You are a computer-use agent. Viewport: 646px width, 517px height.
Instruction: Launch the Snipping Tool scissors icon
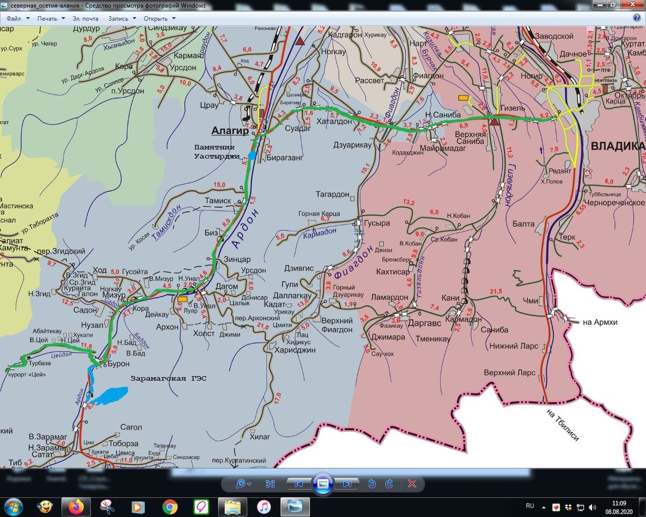(x=107, y=506)
